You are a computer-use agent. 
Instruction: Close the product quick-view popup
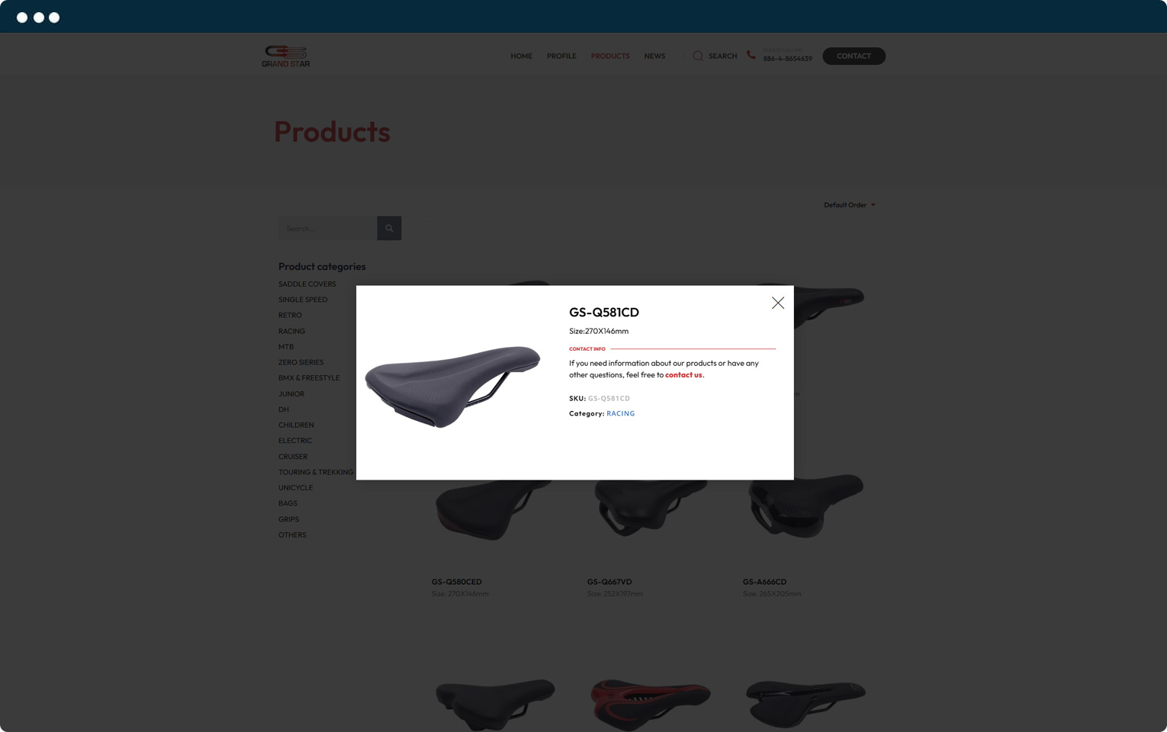tap(777, 303)
